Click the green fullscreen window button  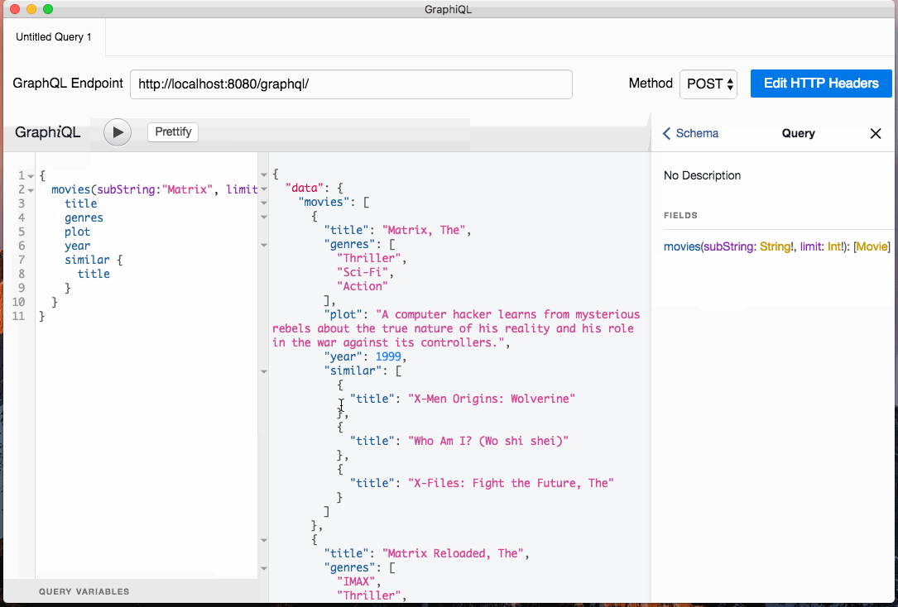coord(48,9)
